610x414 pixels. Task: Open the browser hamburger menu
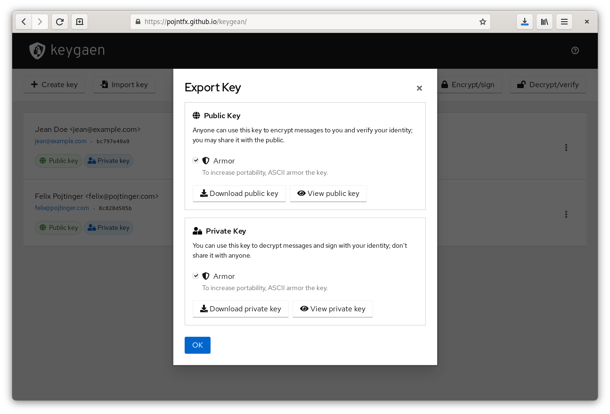(x=564, y=22)
